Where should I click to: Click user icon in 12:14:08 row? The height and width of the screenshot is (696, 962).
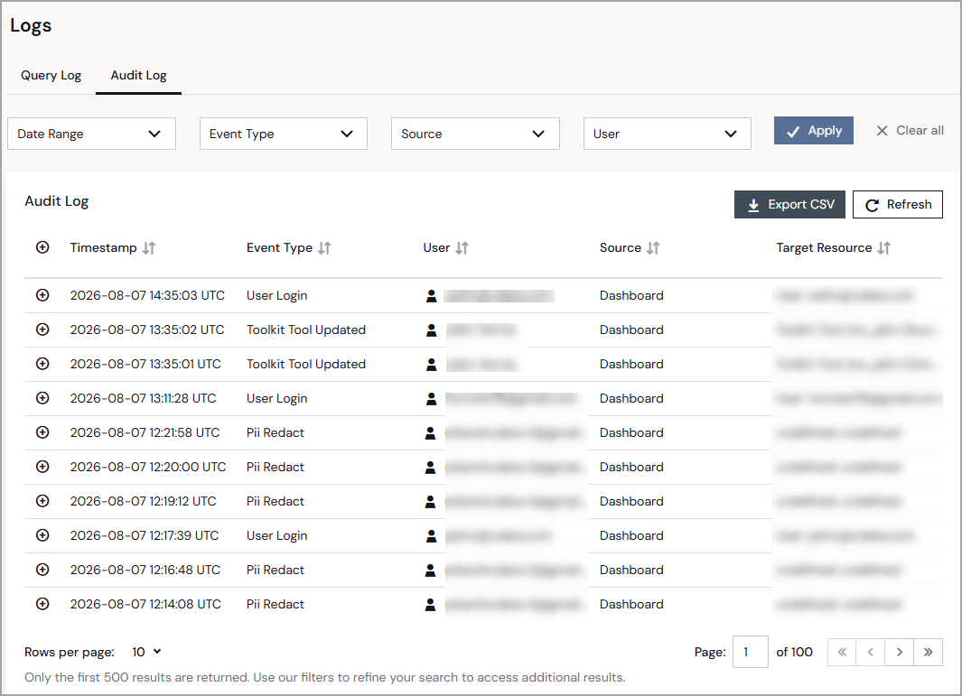pos(430,605)
